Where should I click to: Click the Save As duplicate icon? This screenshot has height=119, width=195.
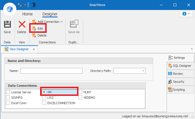point(74,24)
